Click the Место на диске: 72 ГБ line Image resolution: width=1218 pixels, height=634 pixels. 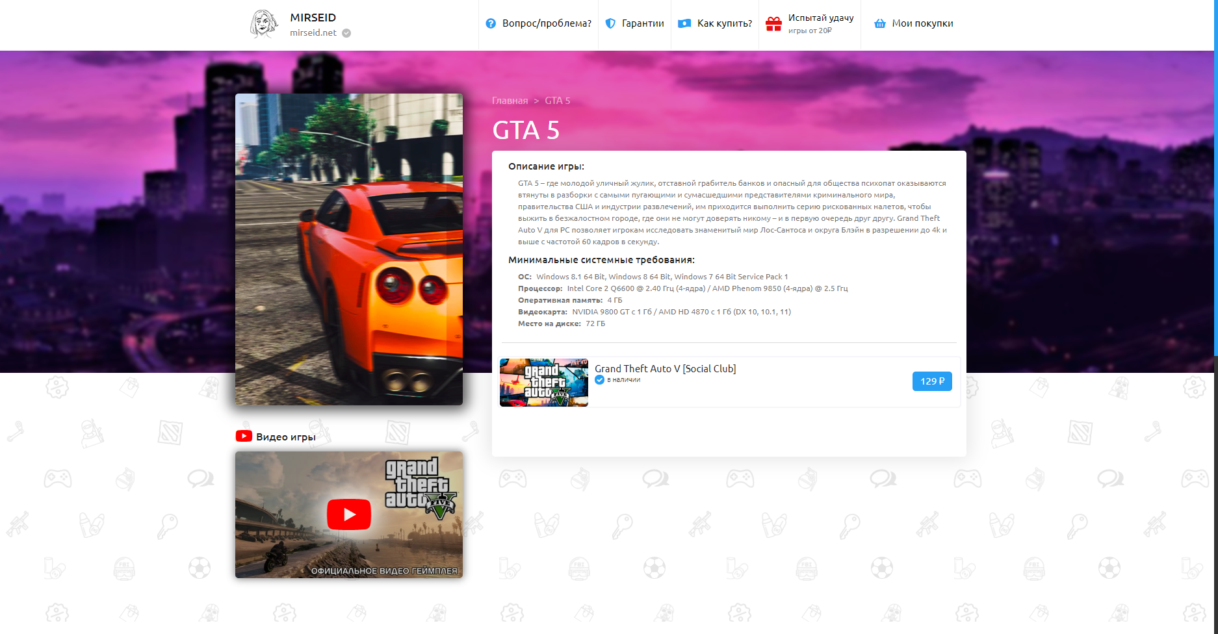point(561,323)
